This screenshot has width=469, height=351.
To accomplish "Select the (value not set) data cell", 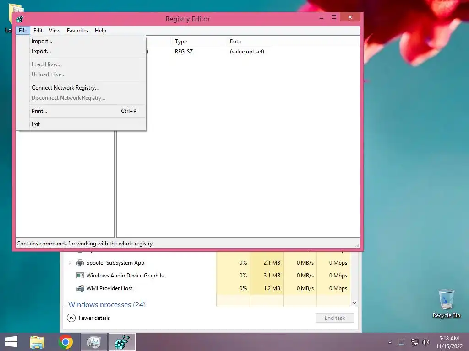I will [247, 52].
